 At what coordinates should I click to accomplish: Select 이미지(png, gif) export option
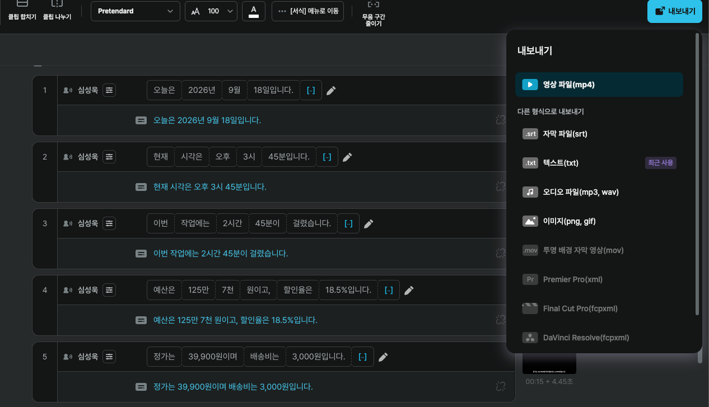coord(599,221)
